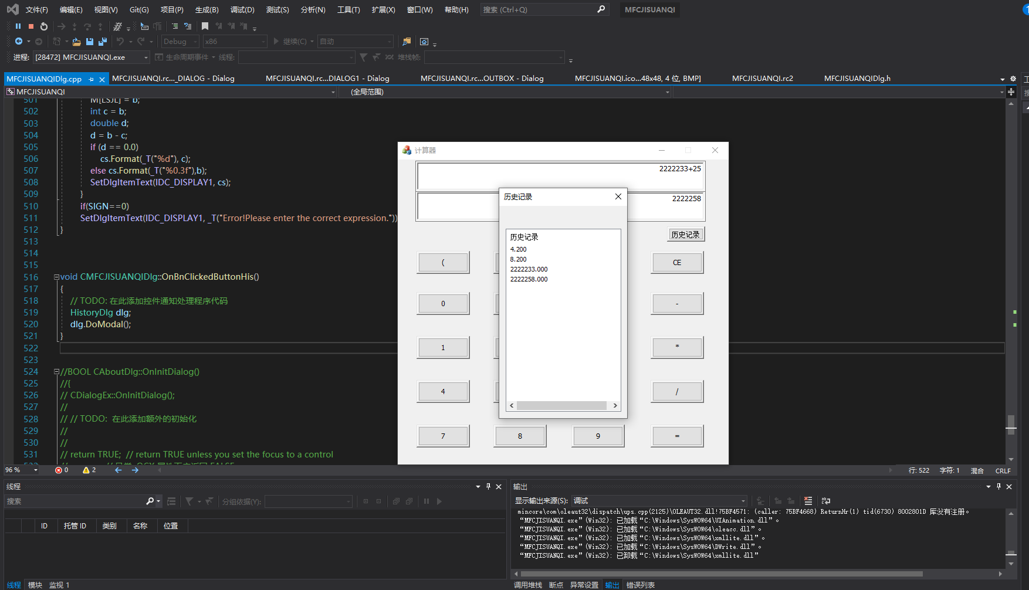Click the search box in menu bar
The height and width of the screenshot is (590, 1029).
[x=537, y=10]
